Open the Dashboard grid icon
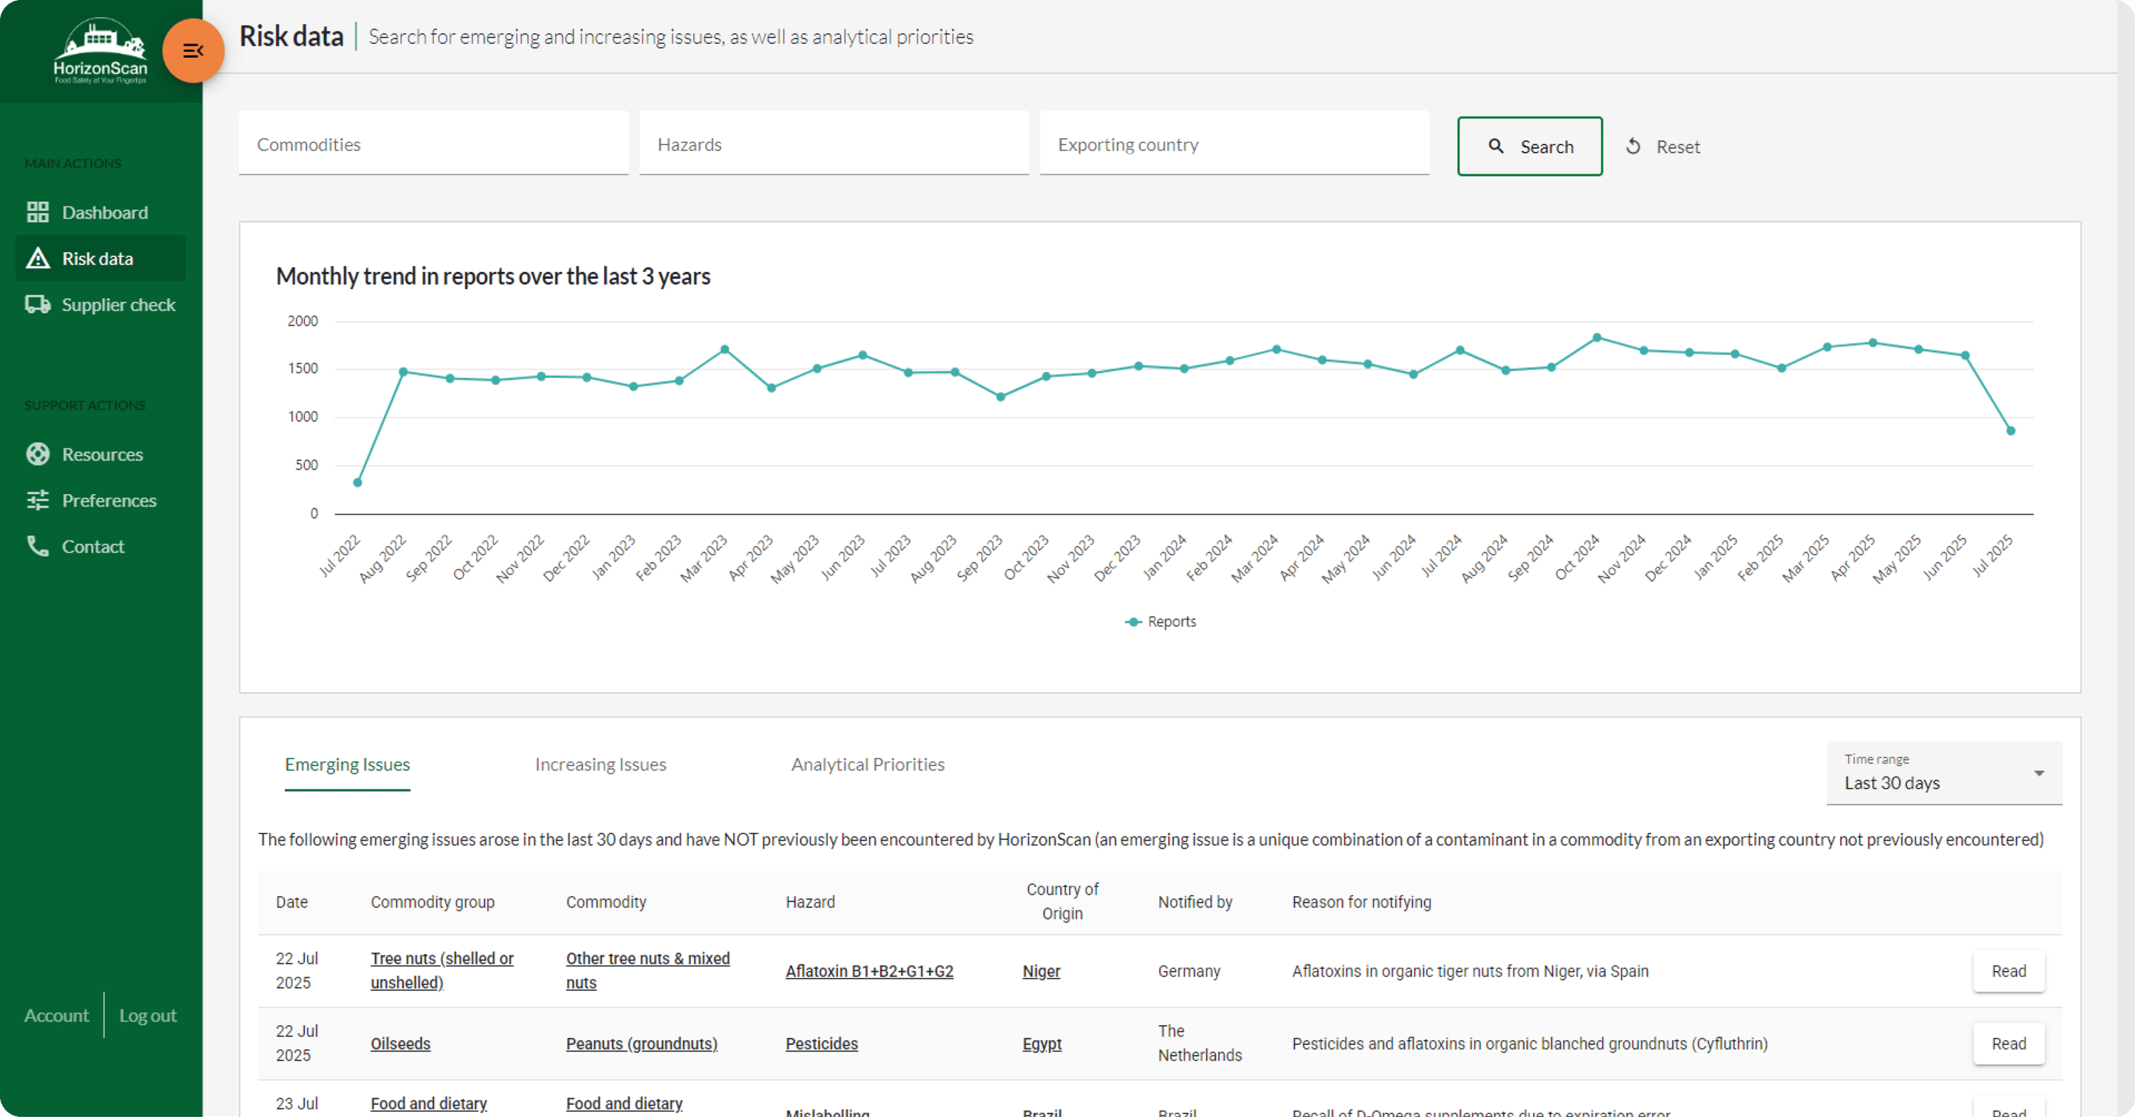Screen dimensions: 2135x1117 point(37,212)
